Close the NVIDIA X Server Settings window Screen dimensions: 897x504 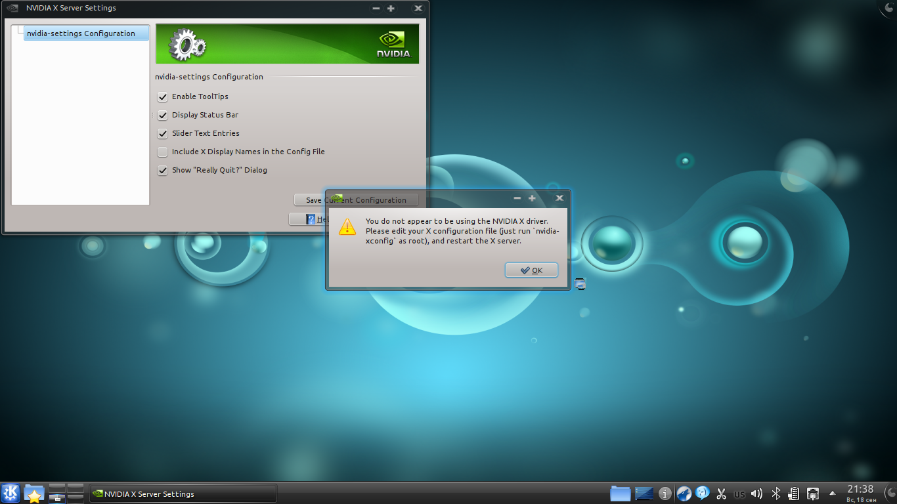(418, 9)
